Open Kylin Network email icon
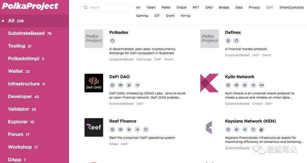Viewport: 307px width, 163px height. [x=237, y=85]
